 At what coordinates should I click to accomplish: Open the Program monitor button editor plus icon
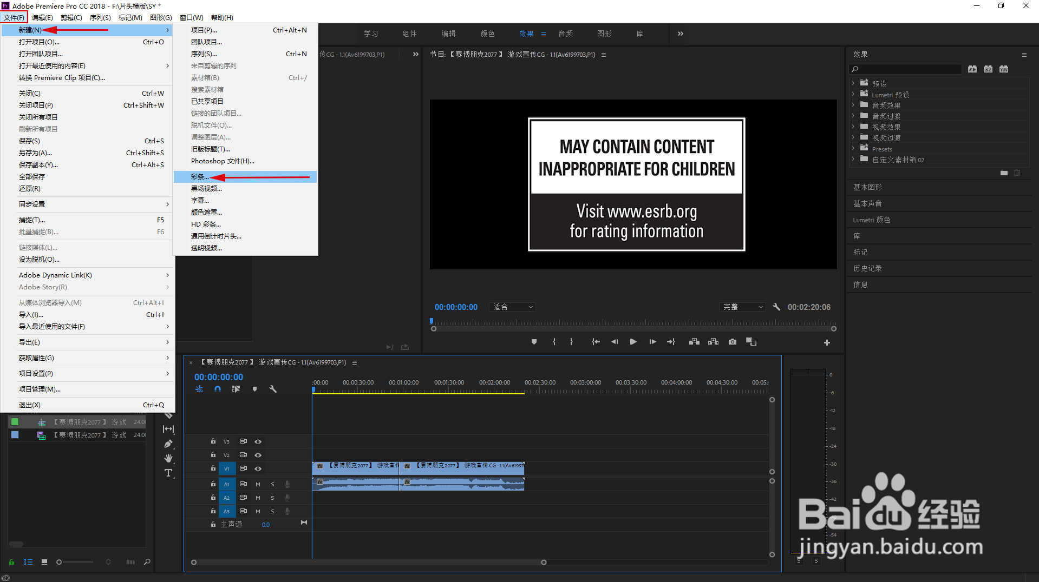[827, 342]
